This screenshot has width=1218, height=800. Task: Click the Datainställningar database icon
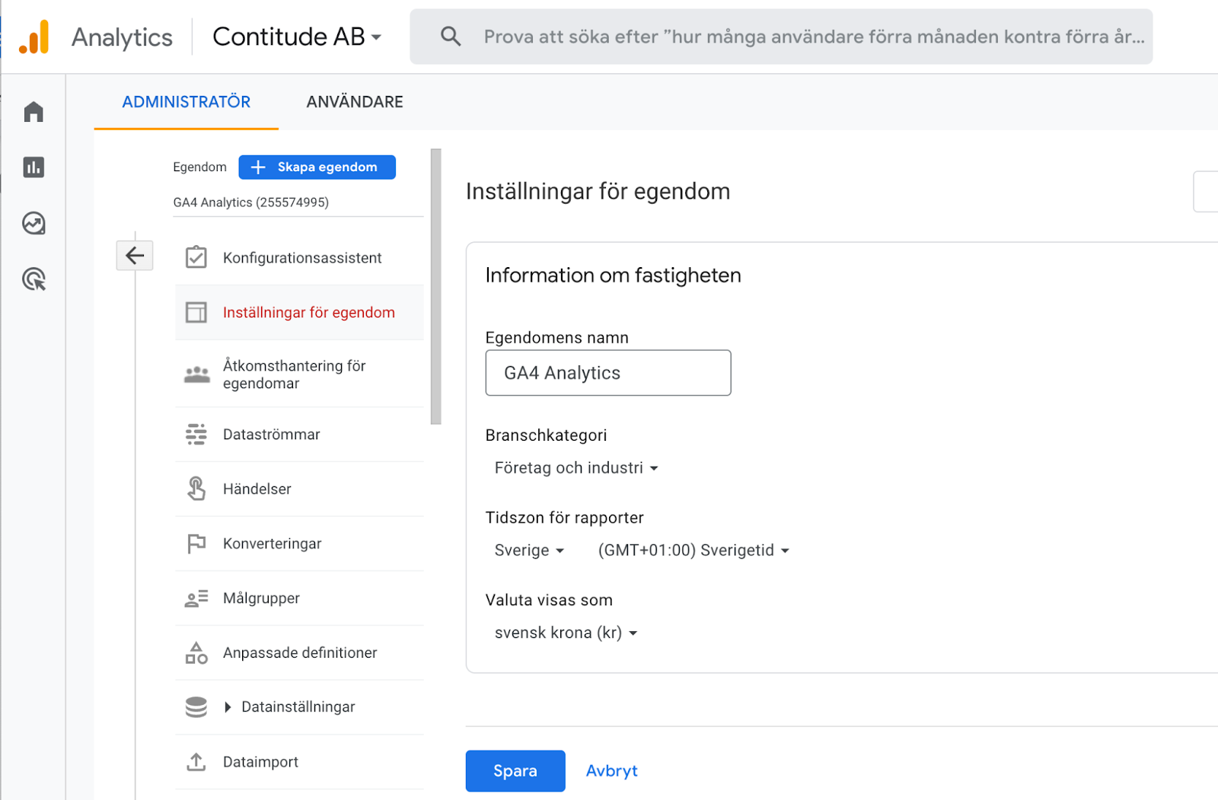coord(196,707)
